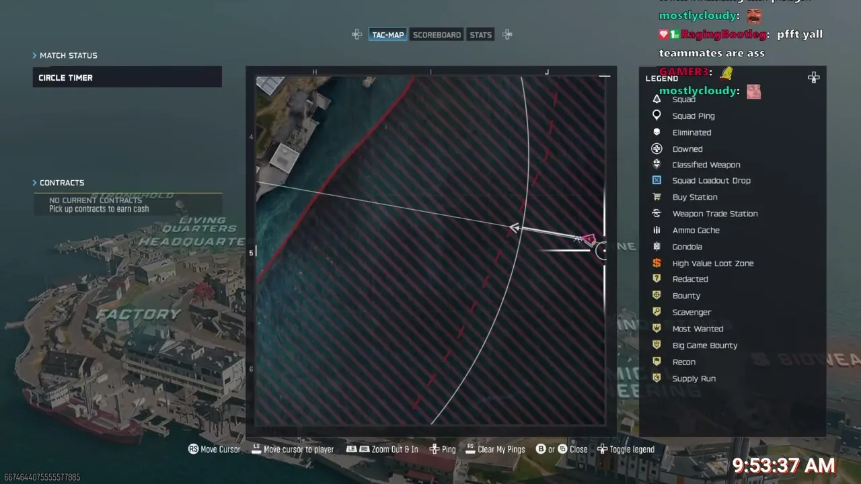Click the High Value Loot Zone dollar icon
Viewport: 861px width, 484px height.
click(x=657, y=263)
